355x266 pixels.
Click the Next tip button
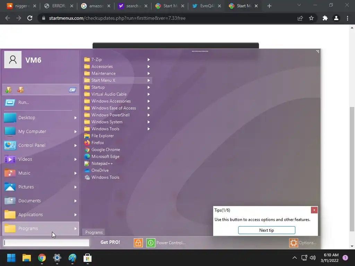point(267,230)
